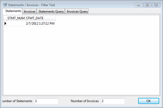Focus the Number of Statements field
This screenshot has width=163, height=108.
point(46,101)
